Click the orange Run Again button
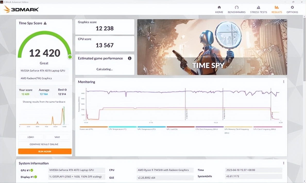 [45, 151]
